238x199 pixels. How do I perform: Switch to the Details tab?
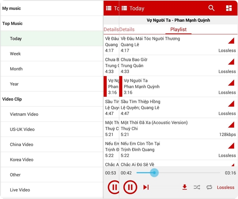click(127, 30)
